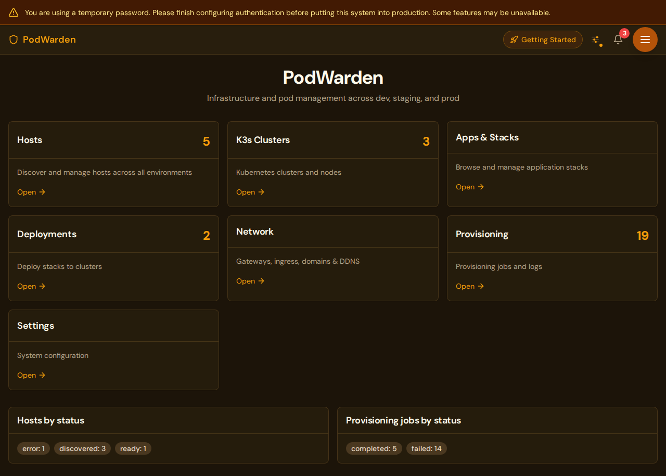
Task: Click the Getting Started button
Action: click(x=543, y=39)
